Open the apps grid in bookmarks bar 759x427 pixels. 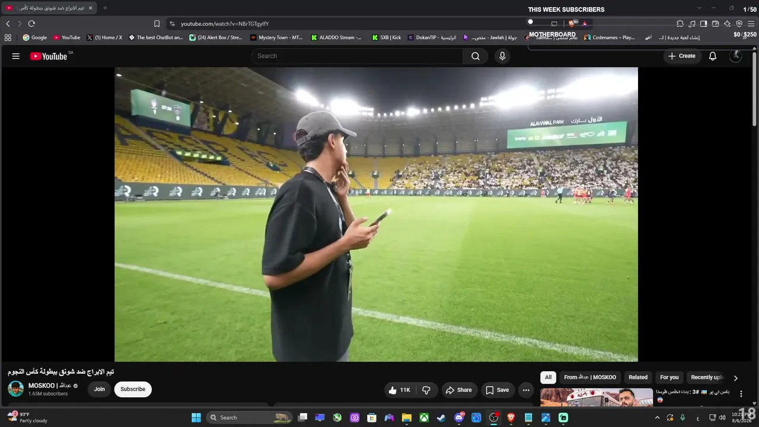click(x=8, y=37)
